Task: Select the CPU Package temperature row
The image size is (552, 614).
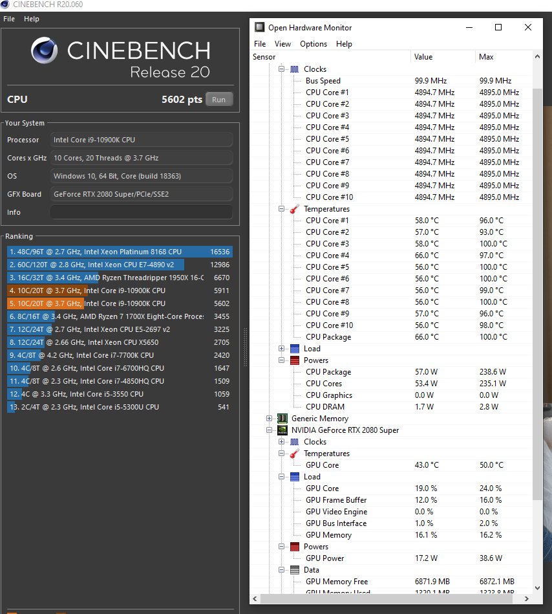Action: (391, 337)
